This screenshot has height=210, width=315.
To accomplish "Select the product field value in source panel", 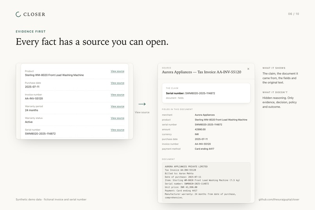I will [221, 120].
